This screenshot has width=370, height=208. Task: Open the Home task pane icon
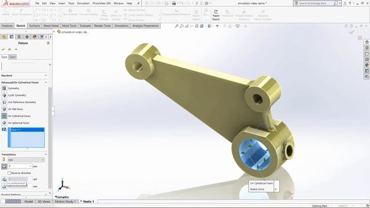click(367, 42)
